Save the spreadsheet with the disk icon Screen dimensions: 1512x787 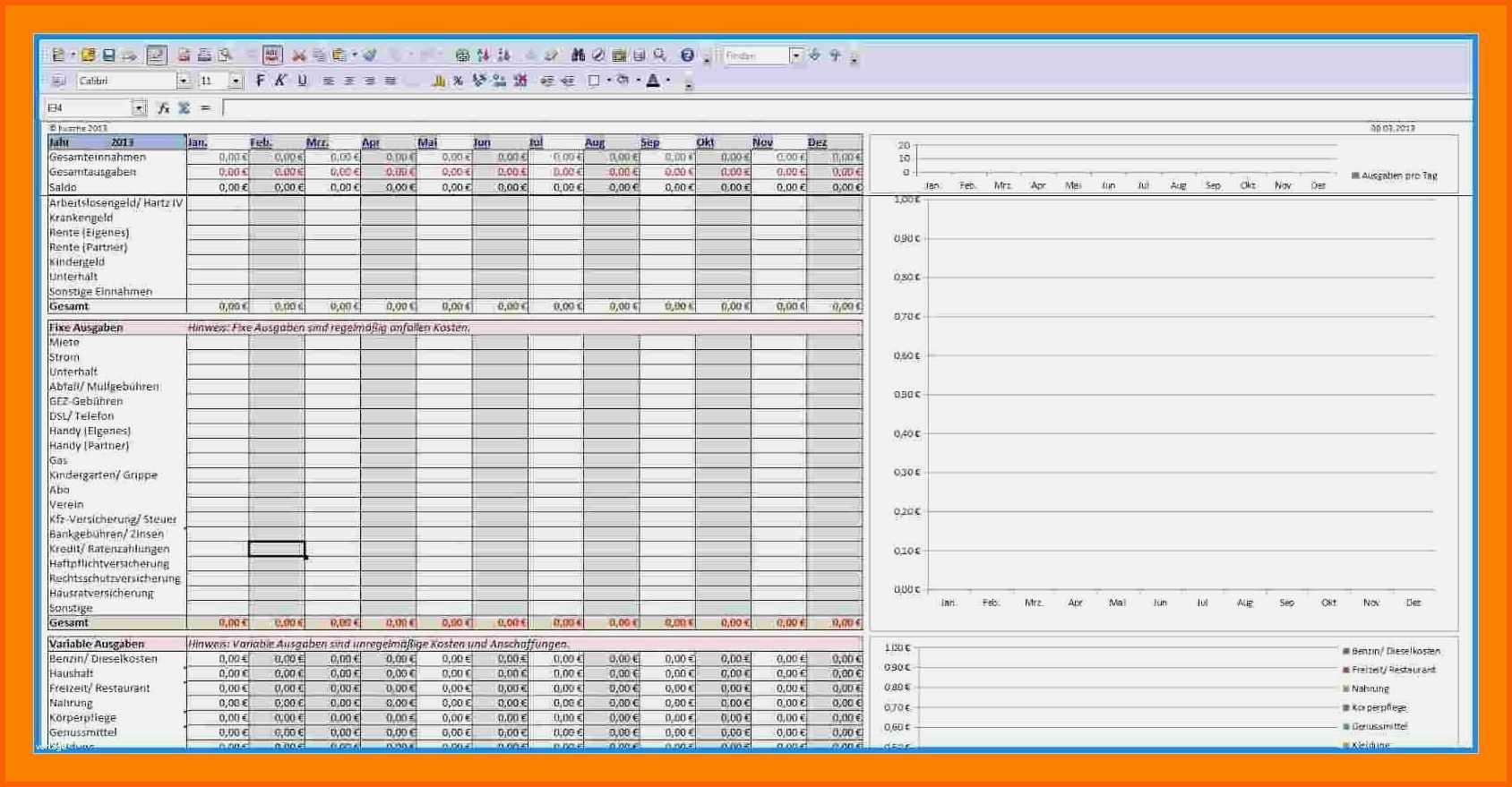tap(108, 56)
